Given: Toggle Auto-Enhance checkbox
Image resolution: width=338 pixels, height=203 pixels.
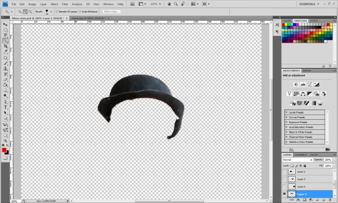Looking at the screenshot, I should (80, 12).
